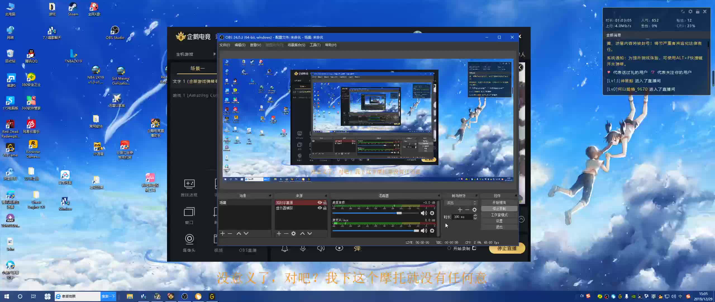This screenshot has height=302, width=715.
Task: Open source properties gear in 来源 panel
Action: click(294, 233)
